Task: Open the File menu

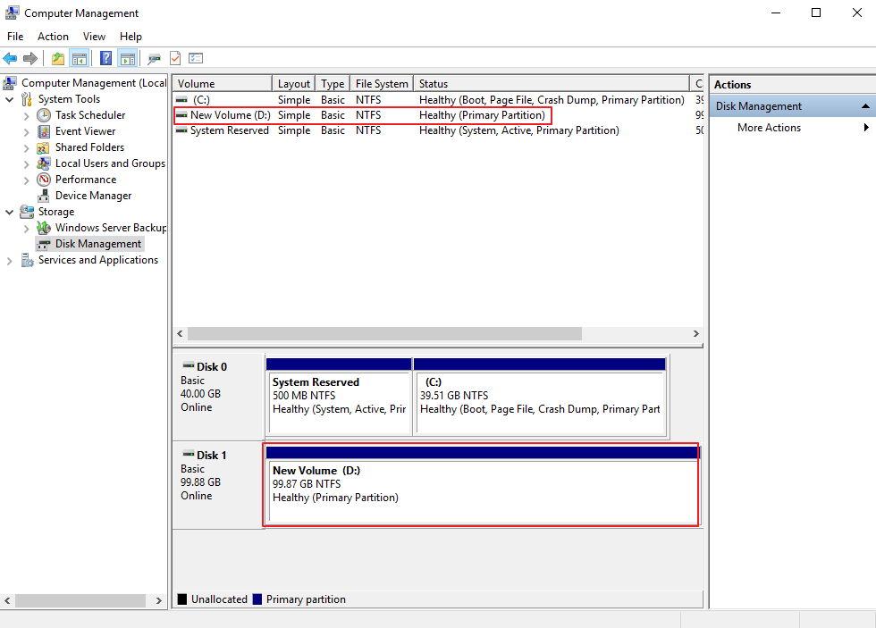Action: pyautogui.click(x=15, y=37)
